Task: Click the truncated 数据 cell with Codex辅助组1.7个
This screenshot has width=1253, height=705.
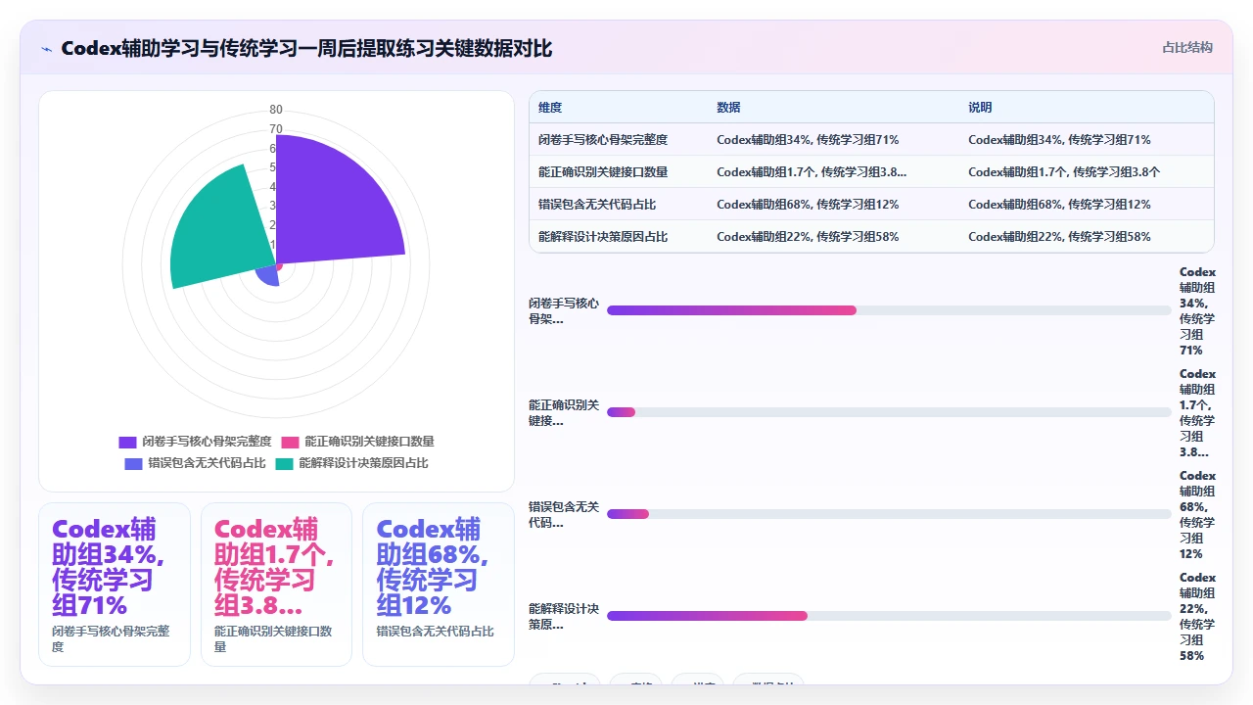Action: (812, 172)
